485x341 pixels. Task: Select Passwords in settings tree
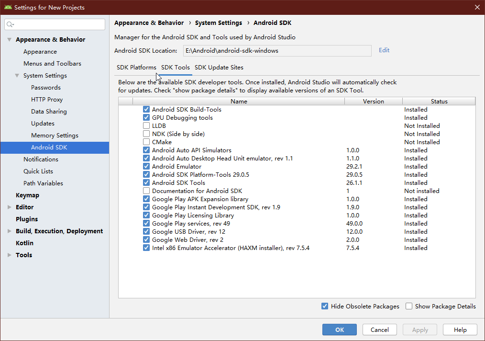pos(46,87)
